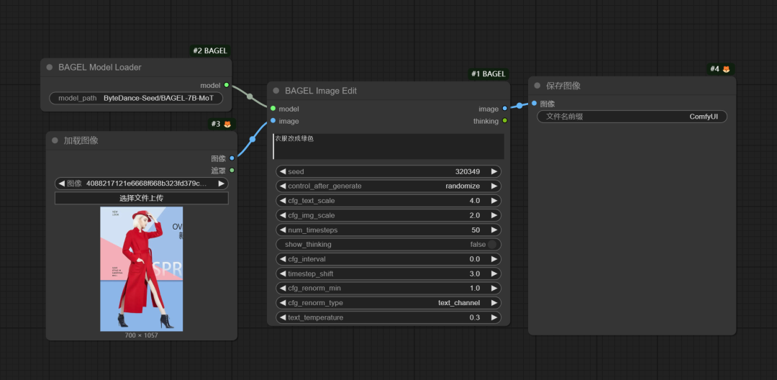Click the image input port on Image Edit
Screen dimensions: 777x380
click(273, 120)
